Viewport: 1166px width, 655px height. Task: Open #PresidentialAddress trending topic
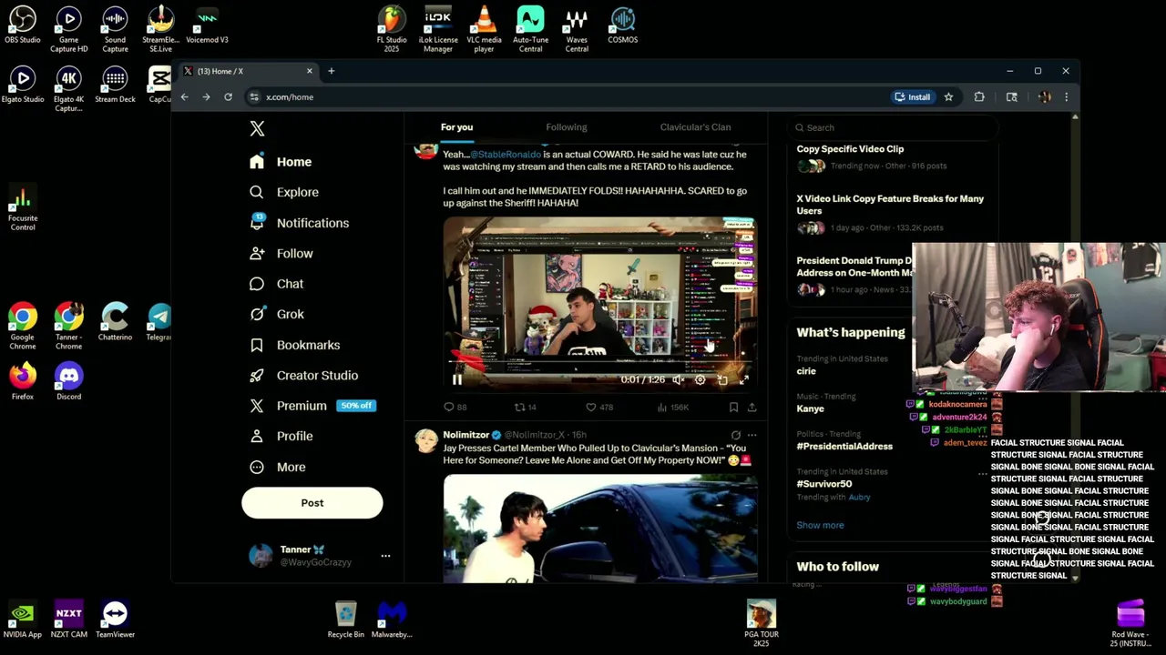[x=844, y=446]
